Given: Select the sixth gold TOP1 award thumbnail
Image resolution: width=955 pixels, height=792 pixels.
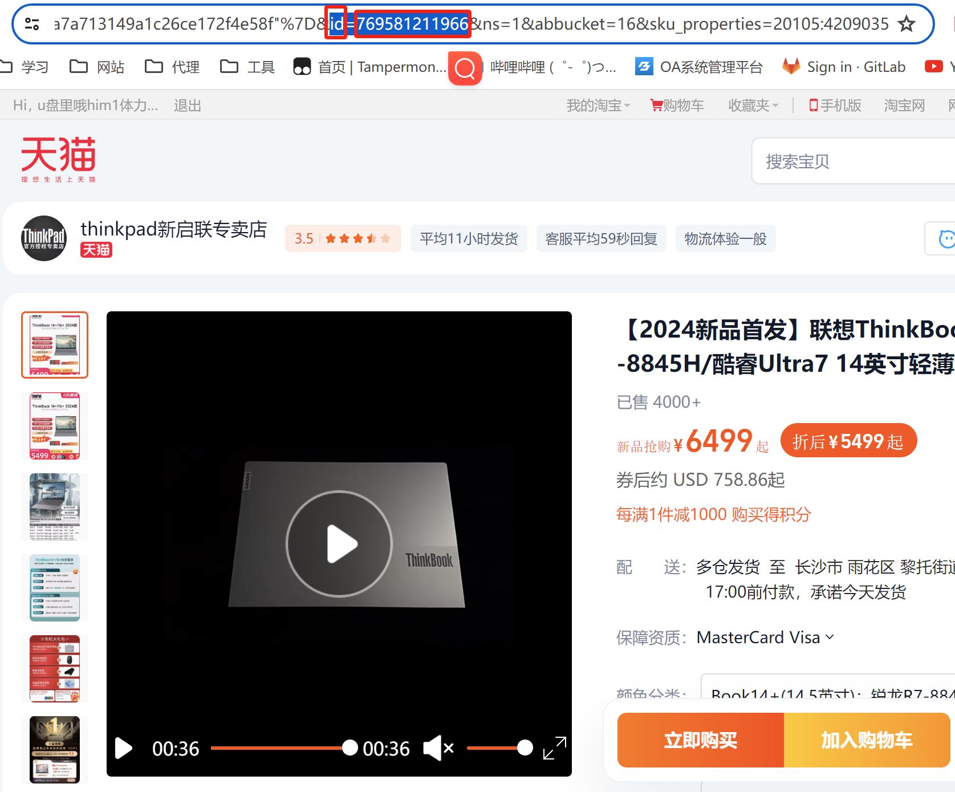Looking at the screenshot, I should click(x=55, y=750).
